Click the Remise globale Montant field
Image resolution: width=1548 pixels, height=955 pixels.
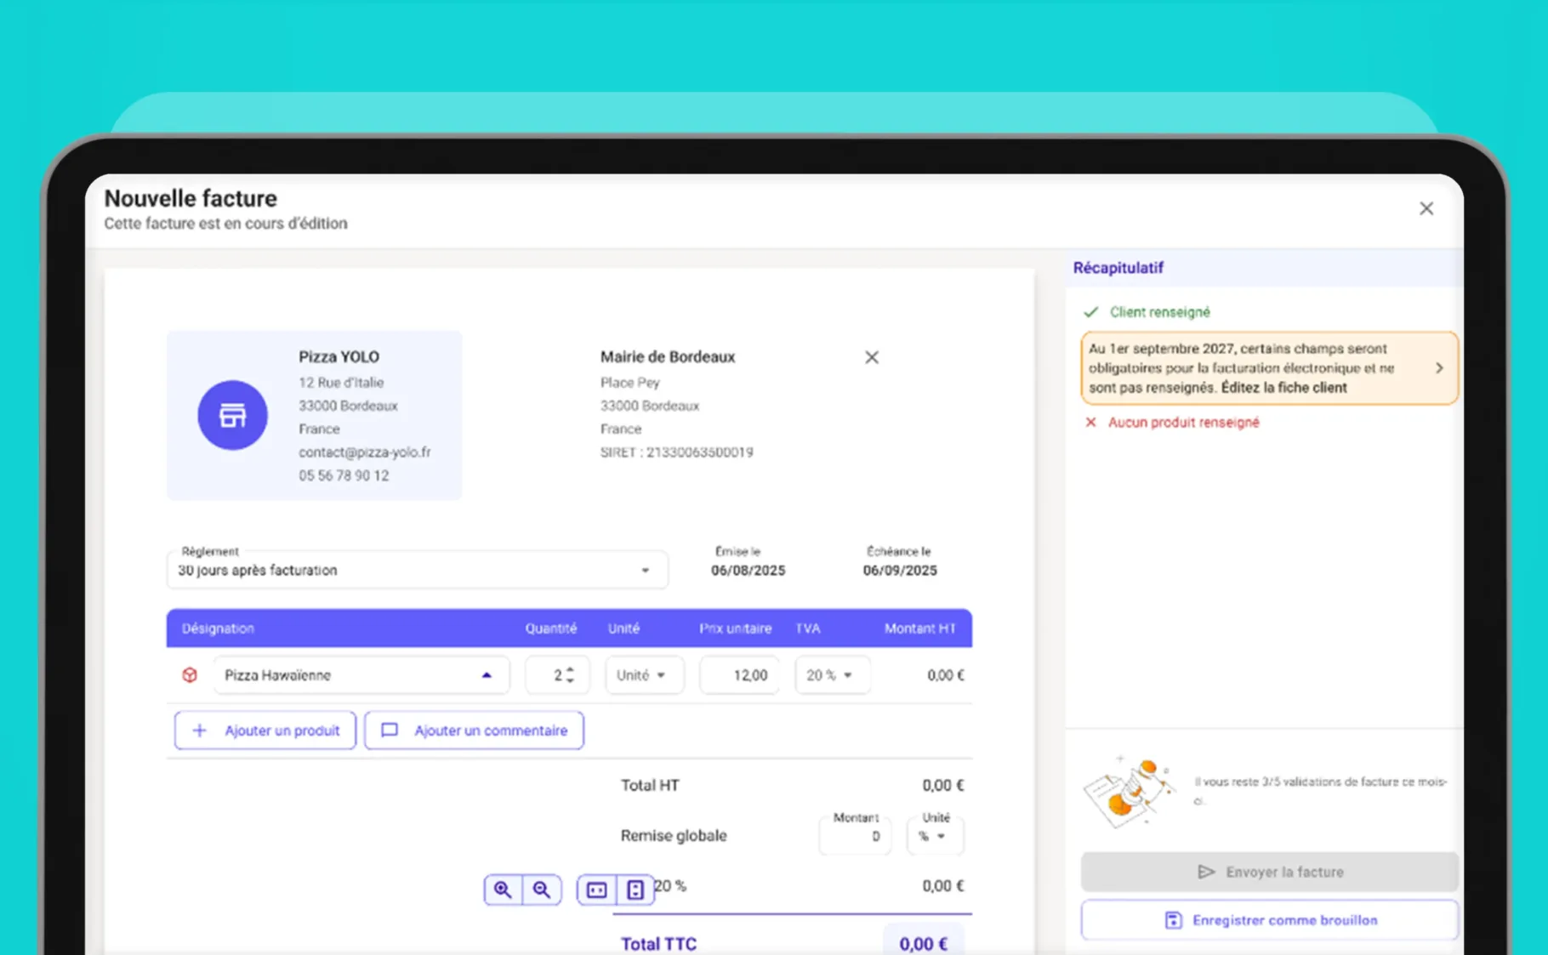coord(855,836)
